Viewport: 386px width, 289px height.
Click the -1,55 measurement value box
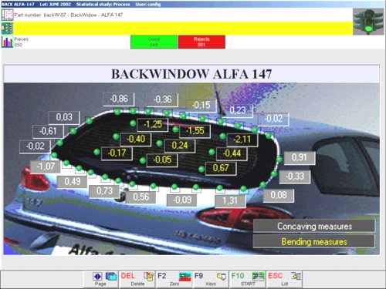click(195, 131)
